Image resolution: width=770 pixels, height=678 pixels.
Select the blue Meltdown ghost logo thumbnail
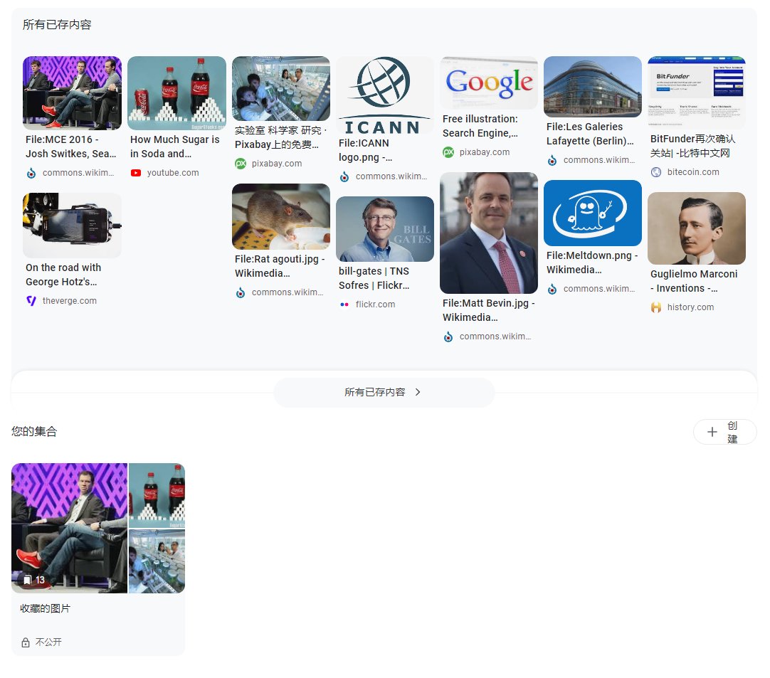tap(593, 213)
